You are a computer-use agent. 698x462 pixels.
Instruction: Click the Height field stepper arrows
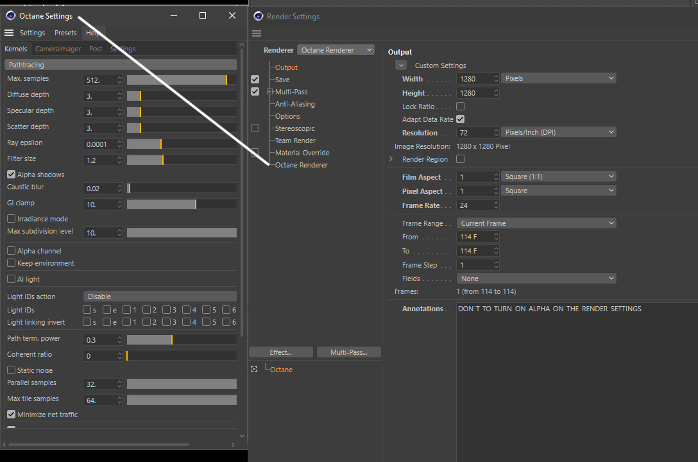497,92
